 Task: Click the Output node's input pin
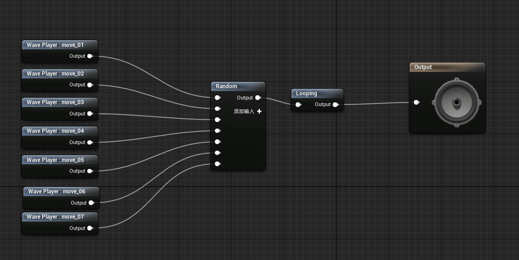tap(416, 102)
